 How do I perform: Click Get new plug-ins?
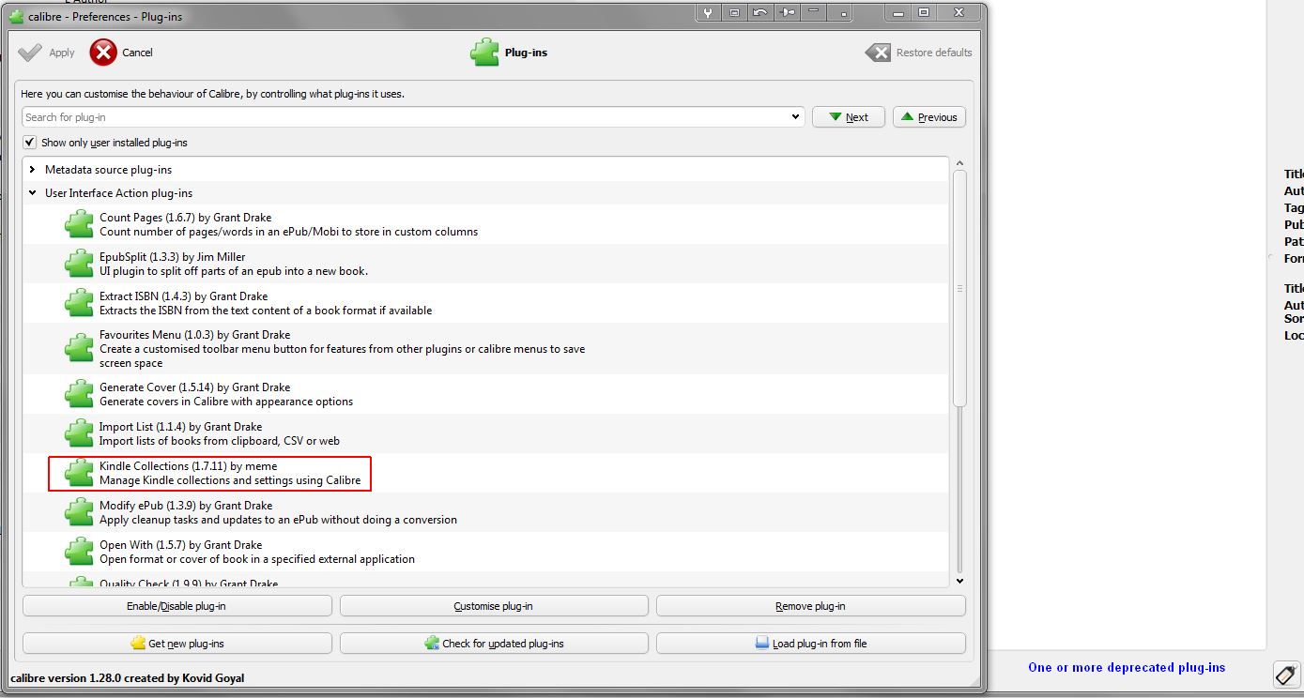(176, 644)
